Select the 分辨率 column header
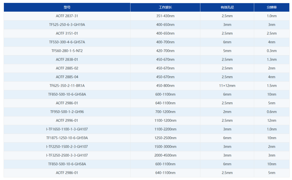This screenshot has width=292, height=180. pos(271,7)
